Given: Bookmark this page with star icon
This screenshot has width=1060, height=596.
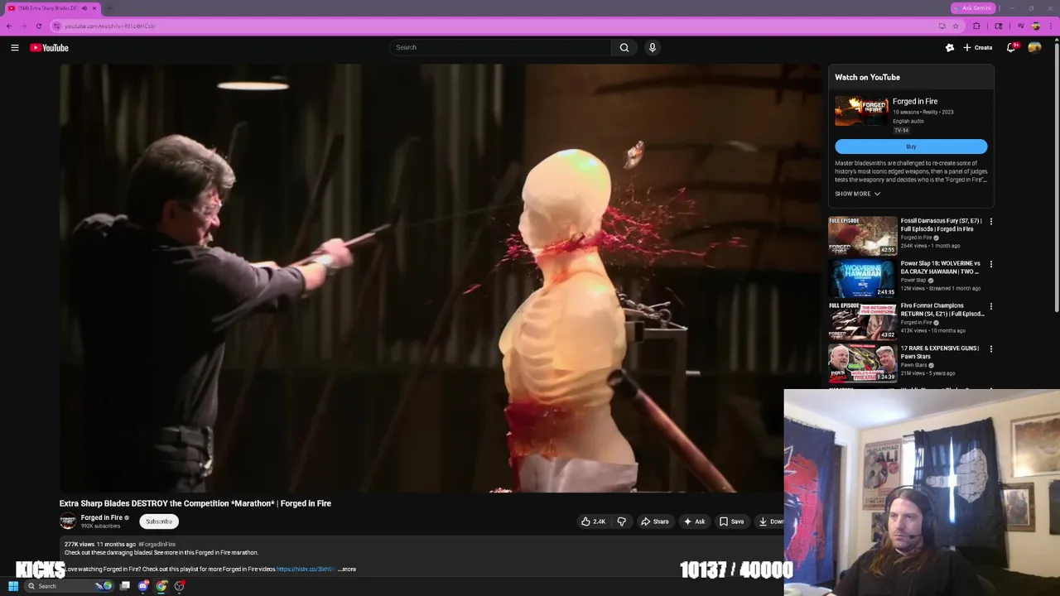Looking at the screenshot, I should pos(955,26).
